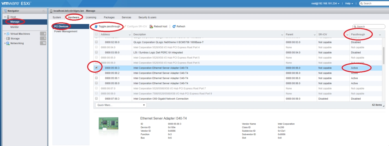Open the Quick filters dropdown
The width and height of the screenshot is (389, 146).
[121, 105]
